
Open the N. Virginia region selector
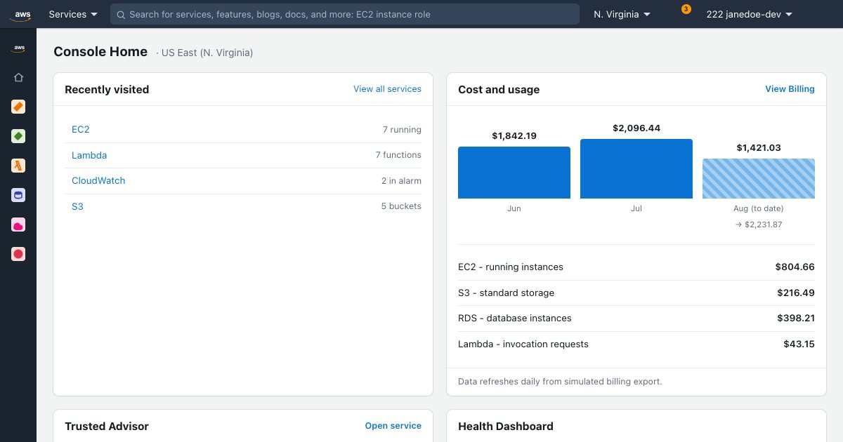pyautogui.click(x=622, y=14)
